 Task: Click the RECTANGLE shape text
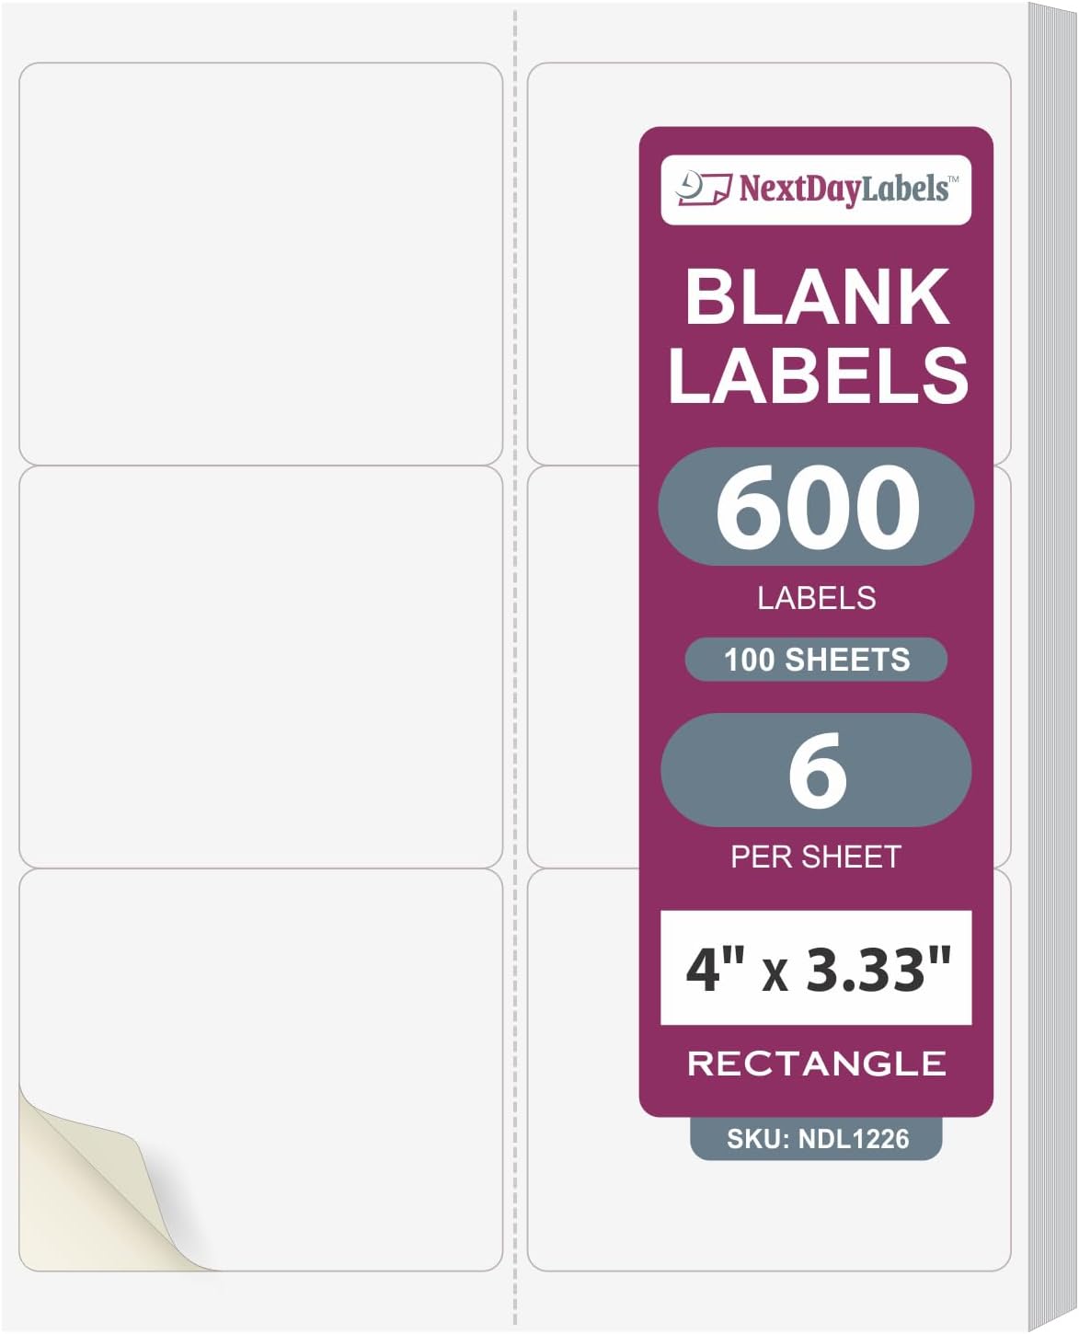(817, 1064)
